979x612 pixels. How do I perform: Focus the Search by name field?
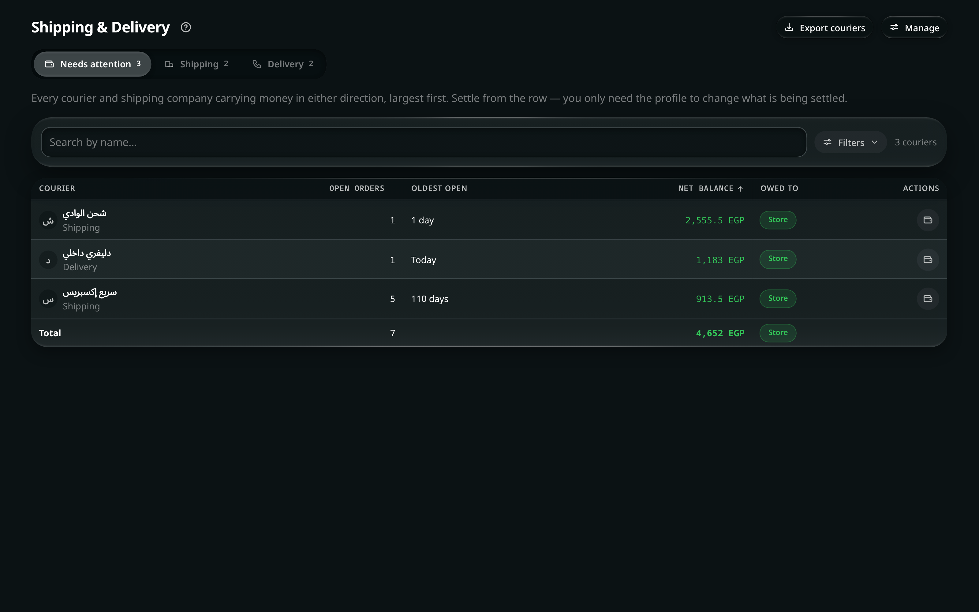click(x=424, y=143)
